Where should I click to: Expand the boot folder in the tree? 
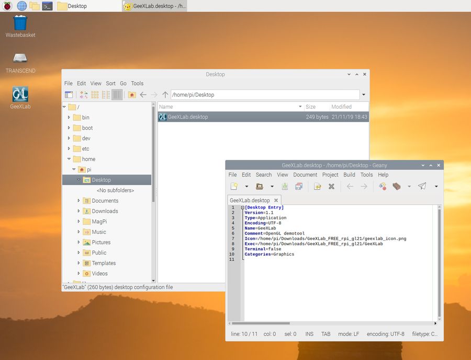coord(69,128)
